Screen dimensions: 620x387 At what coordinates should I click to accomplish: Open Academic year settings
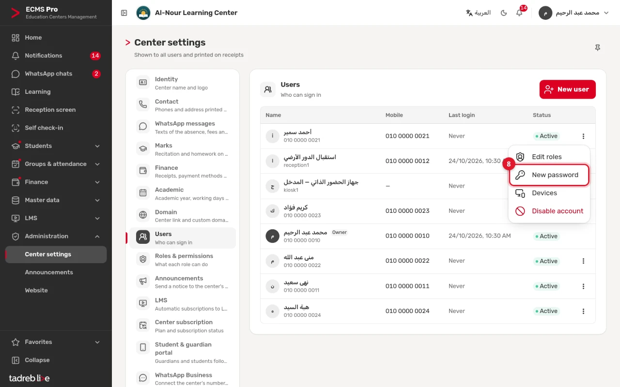coord(183,194)
